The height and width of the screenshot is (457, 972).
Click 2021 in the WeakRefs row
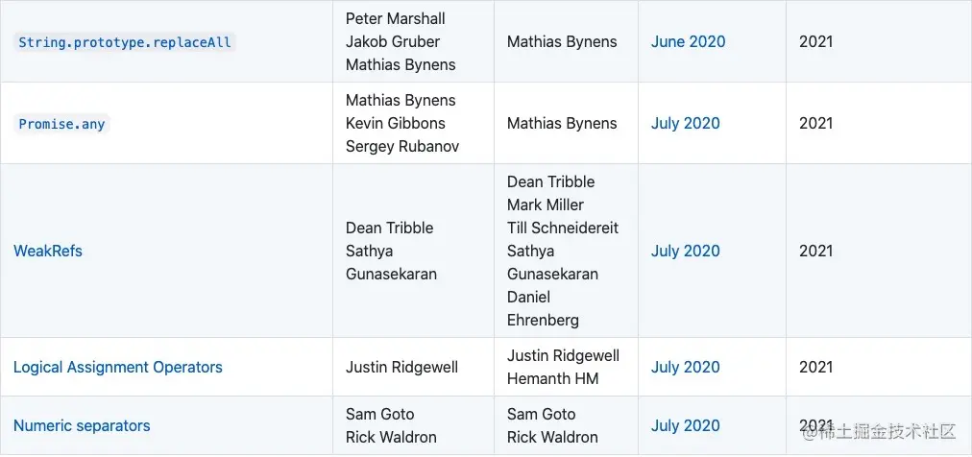coord(815,252)
